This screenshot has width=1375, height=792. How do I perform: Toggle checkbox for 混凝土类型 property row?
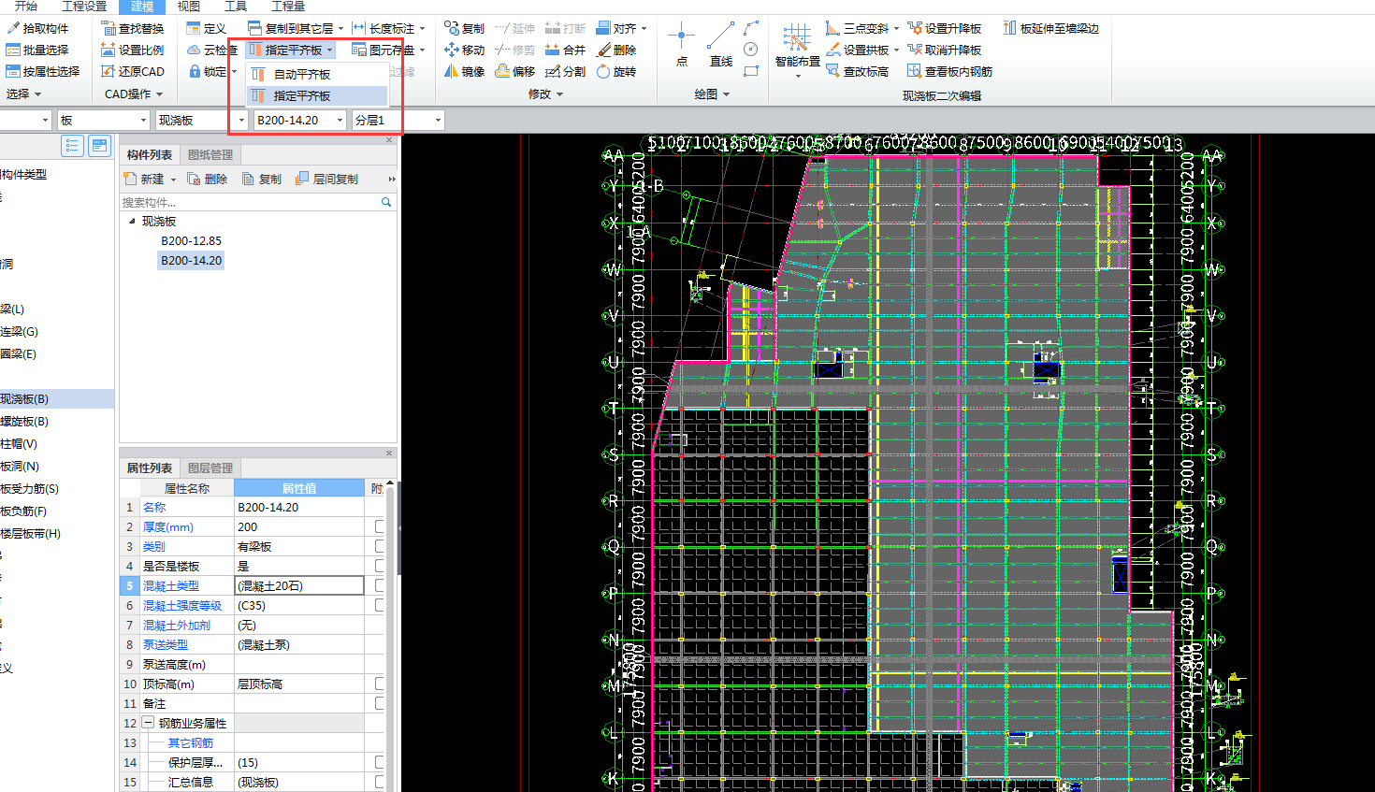point(380,585)
